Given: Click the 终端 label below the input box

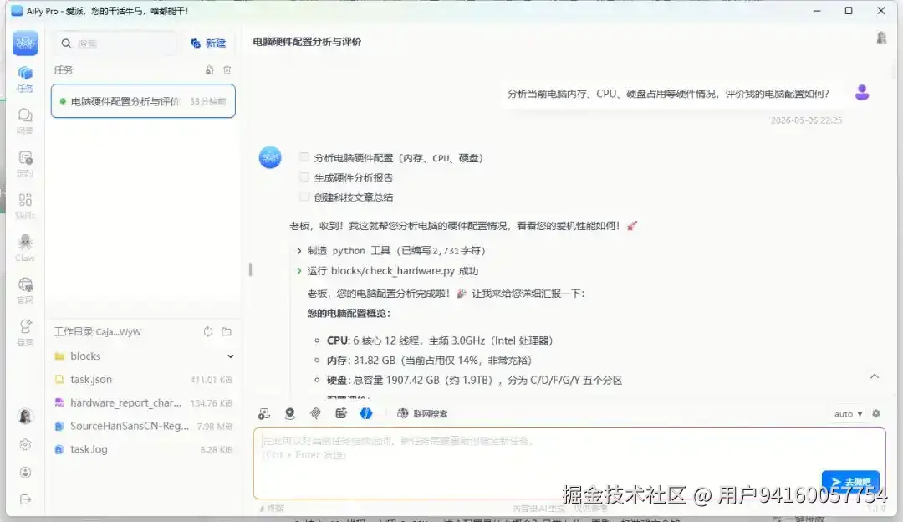Looking at the screenshot, I should coord(272,508).
